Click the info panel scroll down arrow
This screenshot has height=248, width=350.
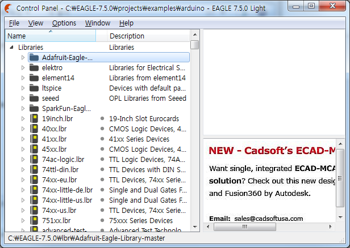(x=340, y=217)
